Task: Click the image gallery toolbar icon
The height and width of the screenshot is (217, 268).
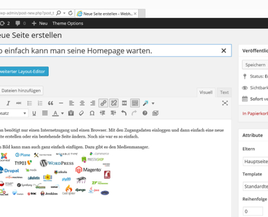Action: (155, 113)
